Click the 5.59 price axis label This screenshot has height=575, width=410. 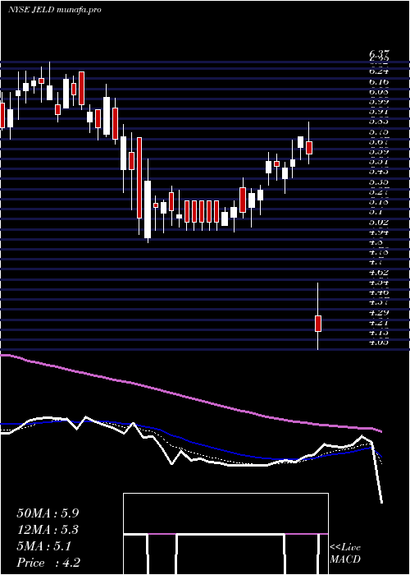tap(379, 152)
